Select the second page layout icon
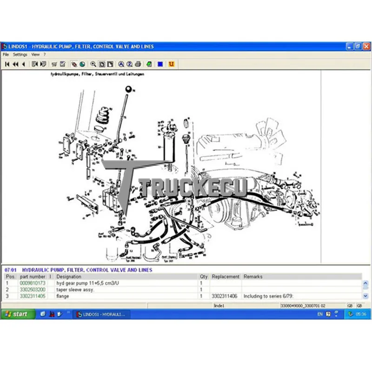 [x=110, y=64]
